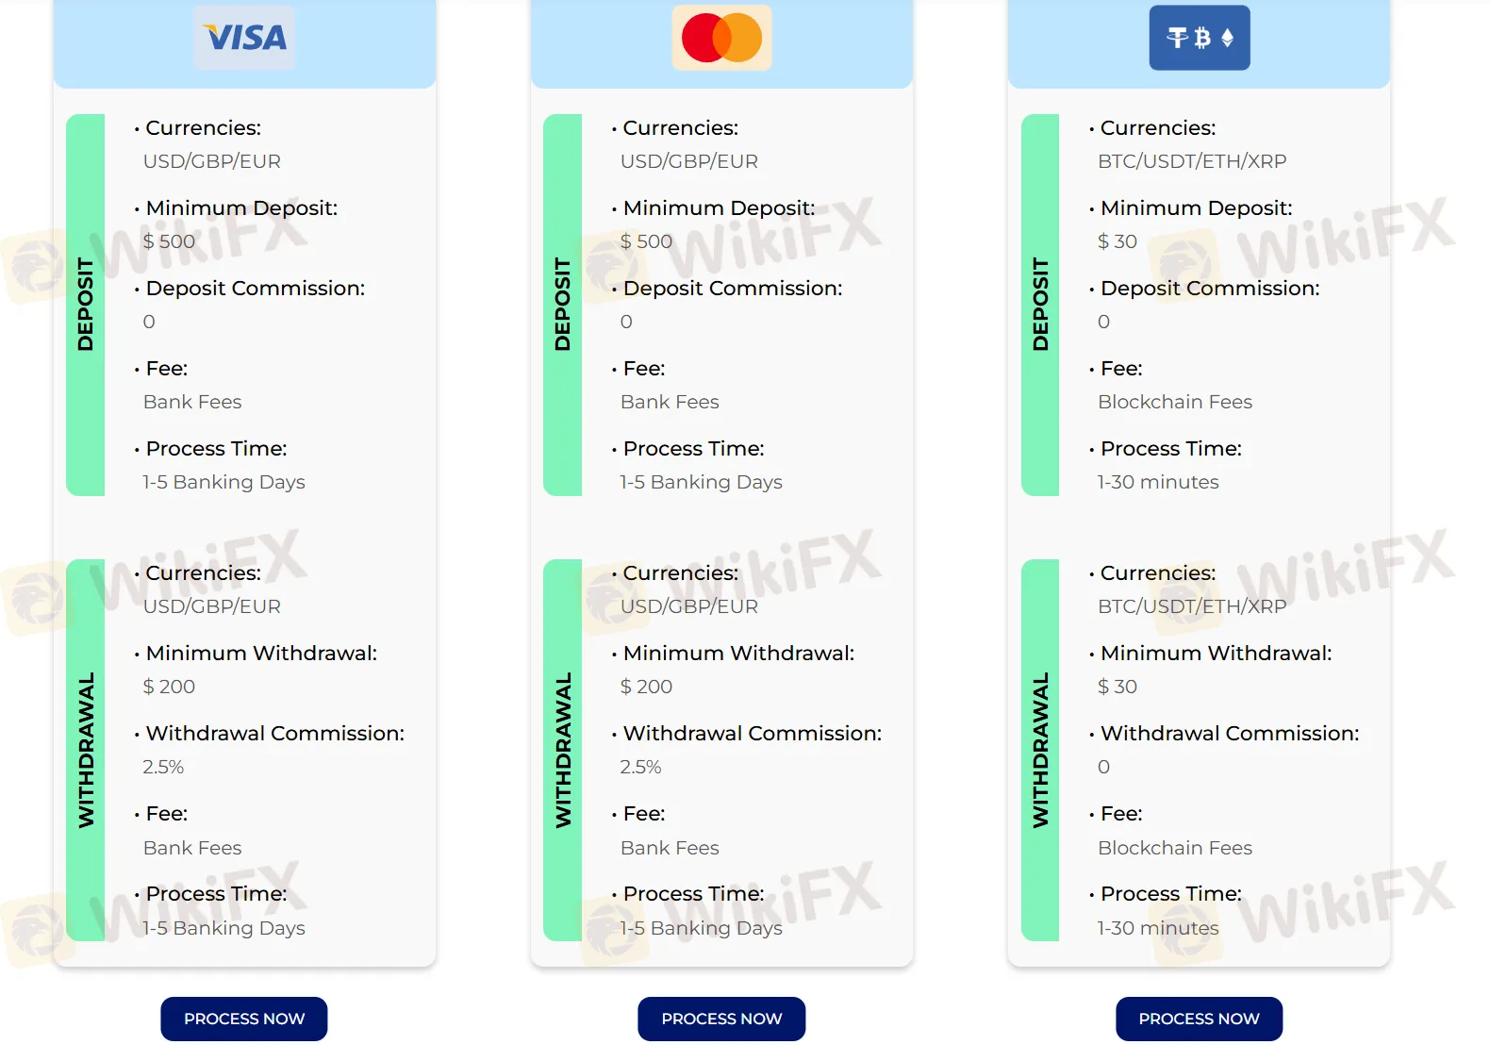1490x1061 pixels.
Task: Click the $ 500 Visa minimum deposit value
Action: [170, 241]
